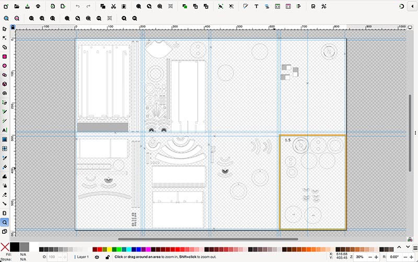Increase zoom with the plus button
The height and width of the screenshot is (262, 418).
point(376,257)
